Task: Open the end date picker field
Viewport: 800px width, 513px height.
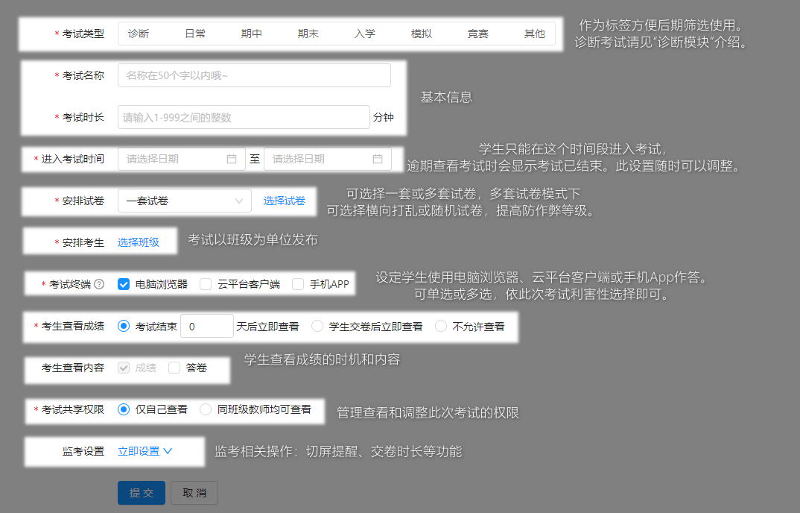Action: point(328,159)
